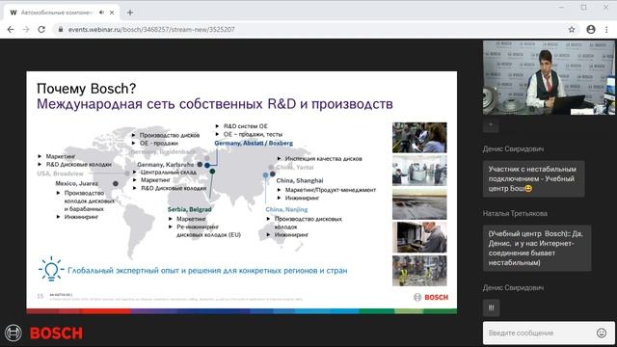Image resolution: width=617 pixels, height=347 pixels.
Task: Click the name Наталья Третьякова in chat
Action: tap(515, 214)
